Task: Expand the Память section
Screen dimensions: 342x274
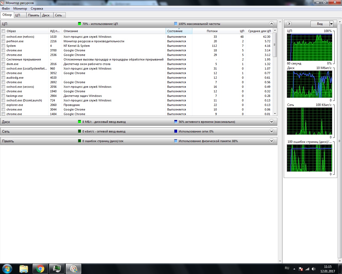Action: (x=271, y=141)
